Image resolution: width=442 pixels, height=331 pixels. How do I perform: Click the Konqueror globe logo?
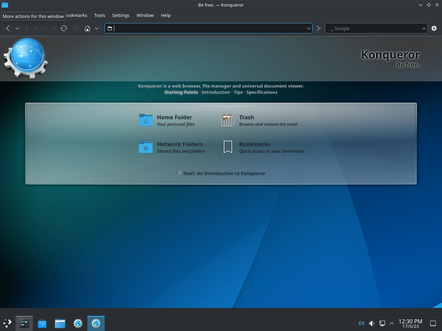25,58
